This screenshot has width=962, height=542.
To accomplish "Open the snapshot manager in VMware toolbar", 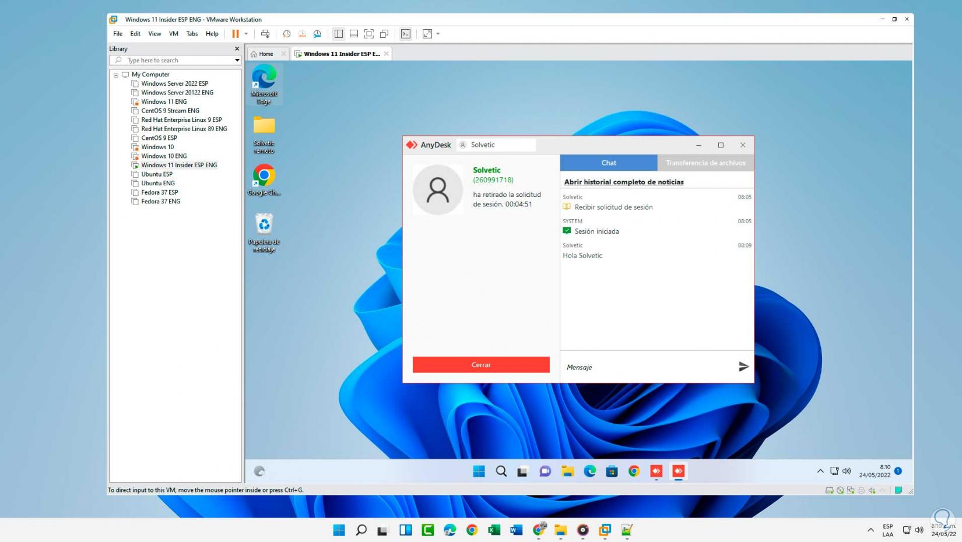I will [x=317, y=34].
